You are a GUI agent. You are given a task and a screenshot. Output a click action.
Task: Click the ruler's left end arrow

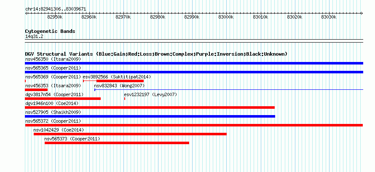26,13
